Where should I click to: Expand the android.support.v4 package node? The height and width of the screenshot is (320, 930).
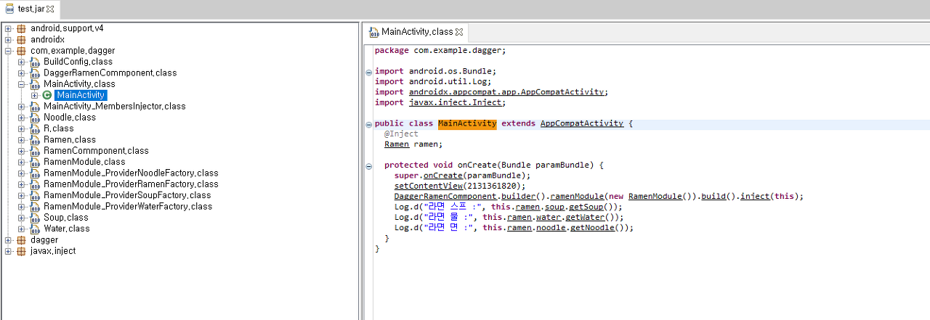click(8, 28)
